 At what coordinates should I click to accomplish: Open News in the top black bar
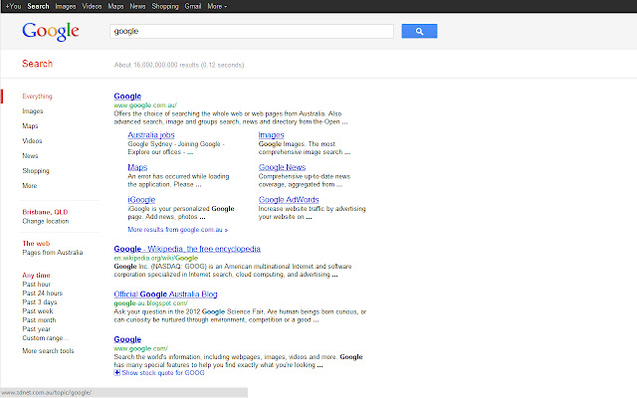[137, 7]
